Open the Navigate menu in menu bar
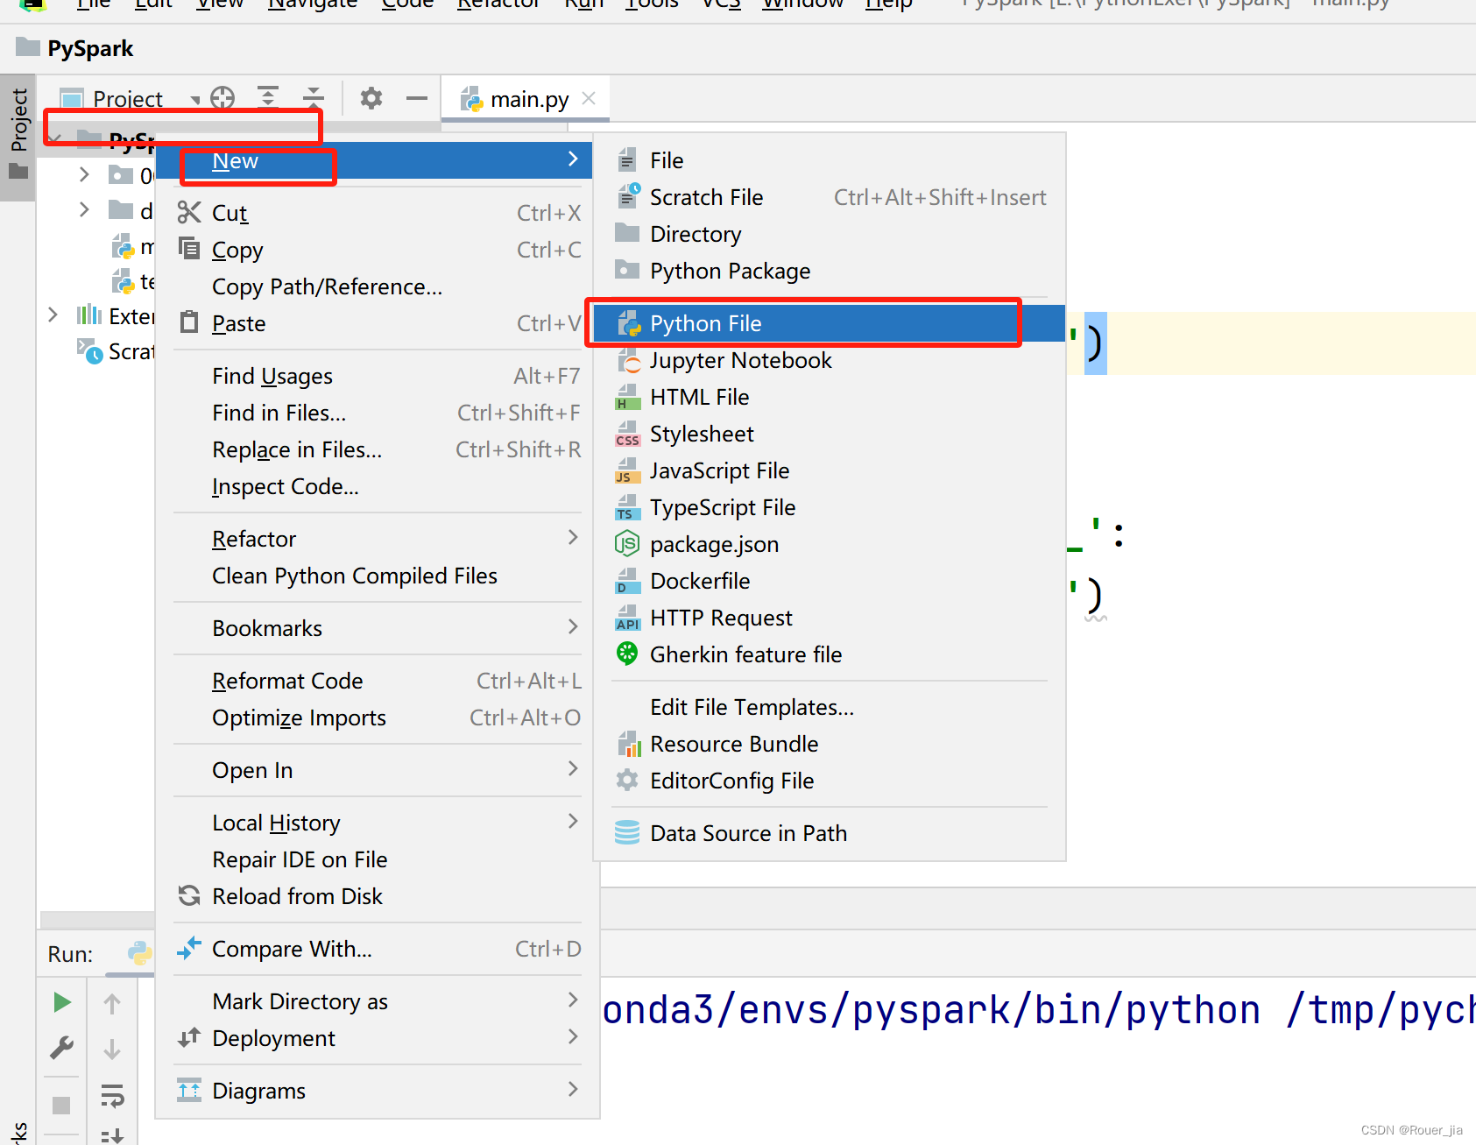 point(313,4)
